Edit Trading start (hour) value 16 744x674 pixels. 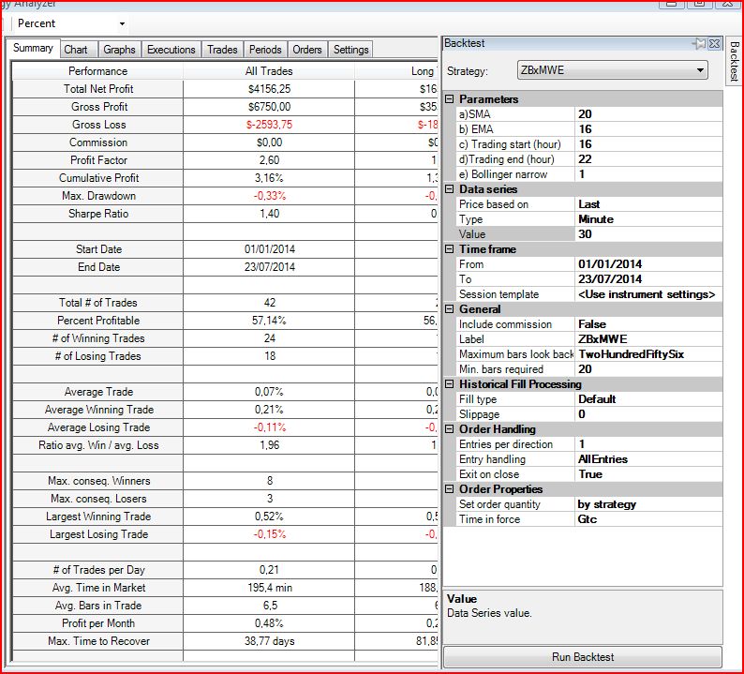(648, 144)
